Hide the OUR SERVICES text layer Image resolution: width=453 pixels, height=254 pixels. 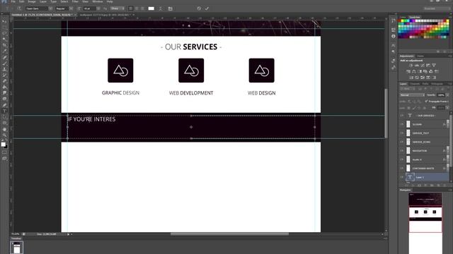pos(402,116)
